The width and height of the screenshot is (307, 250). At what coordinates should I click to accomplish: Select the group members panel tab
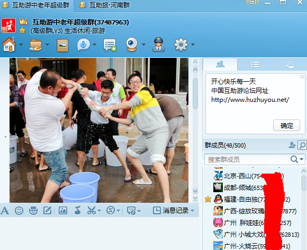[x=220, y=64]
